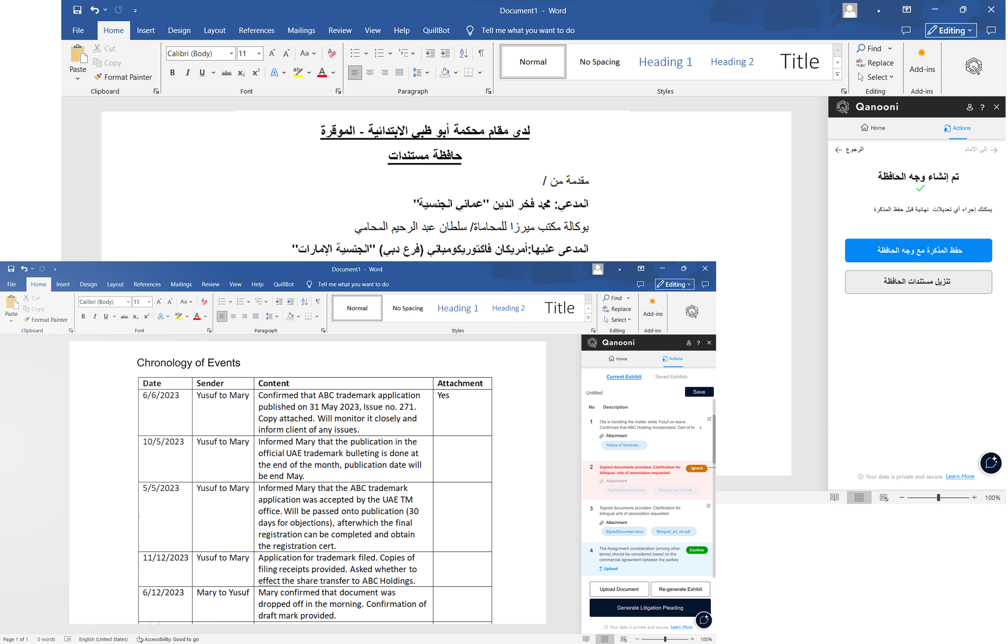This screenshot has height=644, width=1008.
Task: Select the Format Painter icon
Action: click(x=98, y=77)
